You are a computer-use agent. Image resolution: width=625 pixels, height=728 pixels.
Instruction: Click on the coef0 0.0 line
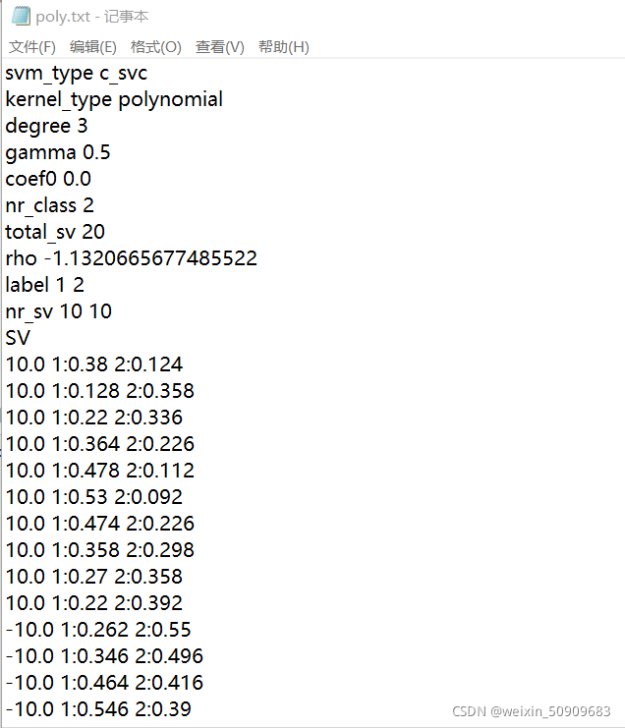tap(48, 179)
